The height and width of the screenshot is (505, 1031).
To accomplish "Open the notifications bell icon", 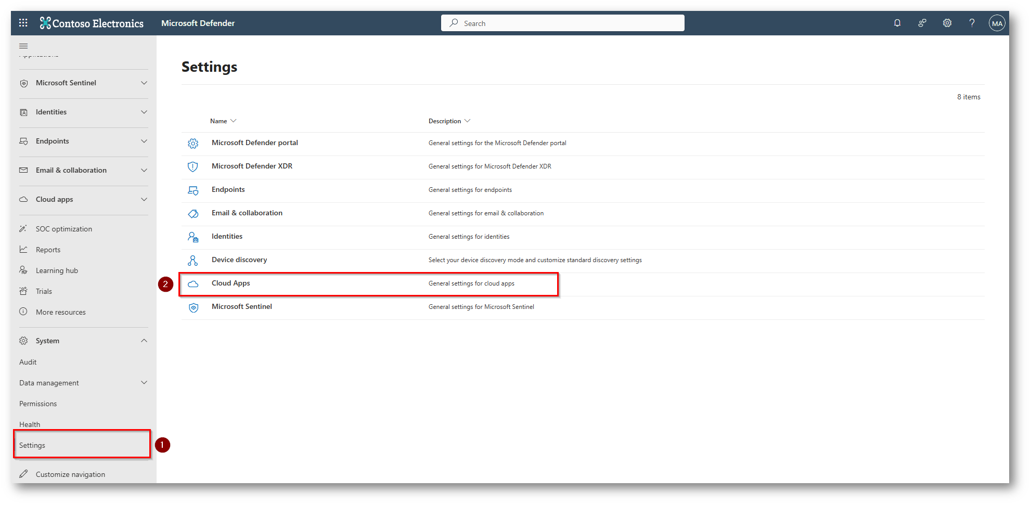I will click(x=897, y=23).
